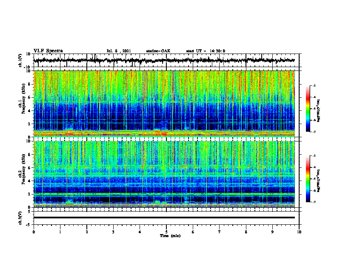This screenshot has width=337, height=260.
Task: Click the "6" kHz tick of ch.2 spectrogram
Action: (x=29, y=168)
